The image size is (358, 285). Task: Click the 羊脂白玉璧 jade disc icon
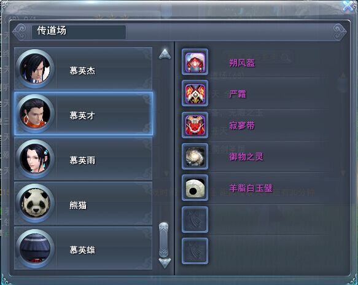(195, 188)
